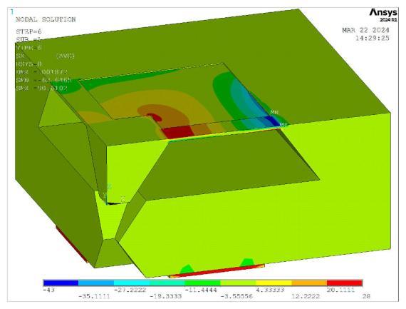Image resolution: width=406 pixels, height=309 pixels.
Task: Click the MAR 22 2024 date stamp
Action: coord(365,31)
